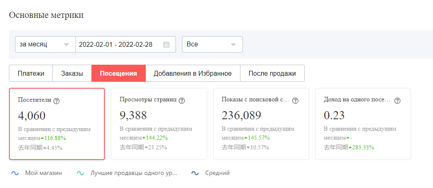Open date range 2022-02-01 - 2022-02-28 field
The height and width of the screenshot is (188, 433).
pyautogui.click(x=126, y=44)
